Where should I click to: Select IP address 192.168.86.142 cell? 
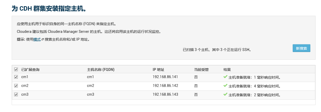pyautogui.click(x=165, y=86)
